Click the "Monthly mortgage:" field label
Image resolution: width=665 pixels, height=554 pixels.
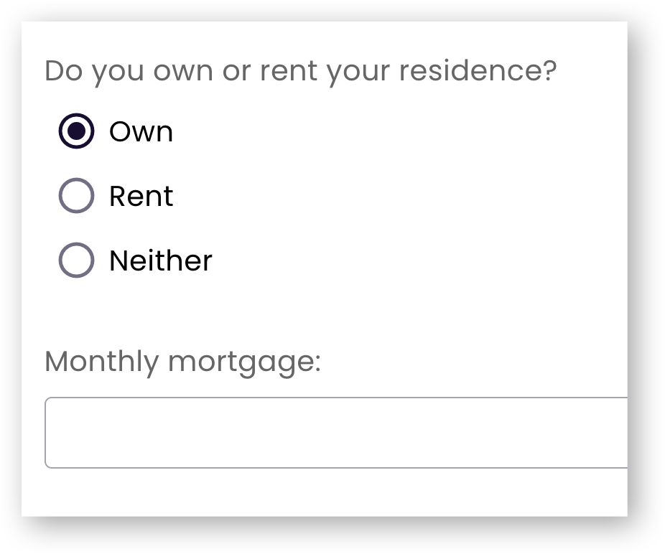coord(182,361)
